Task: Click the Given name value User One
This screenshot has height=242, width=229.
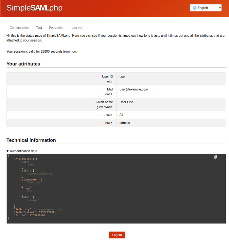Action: [126, 102]
